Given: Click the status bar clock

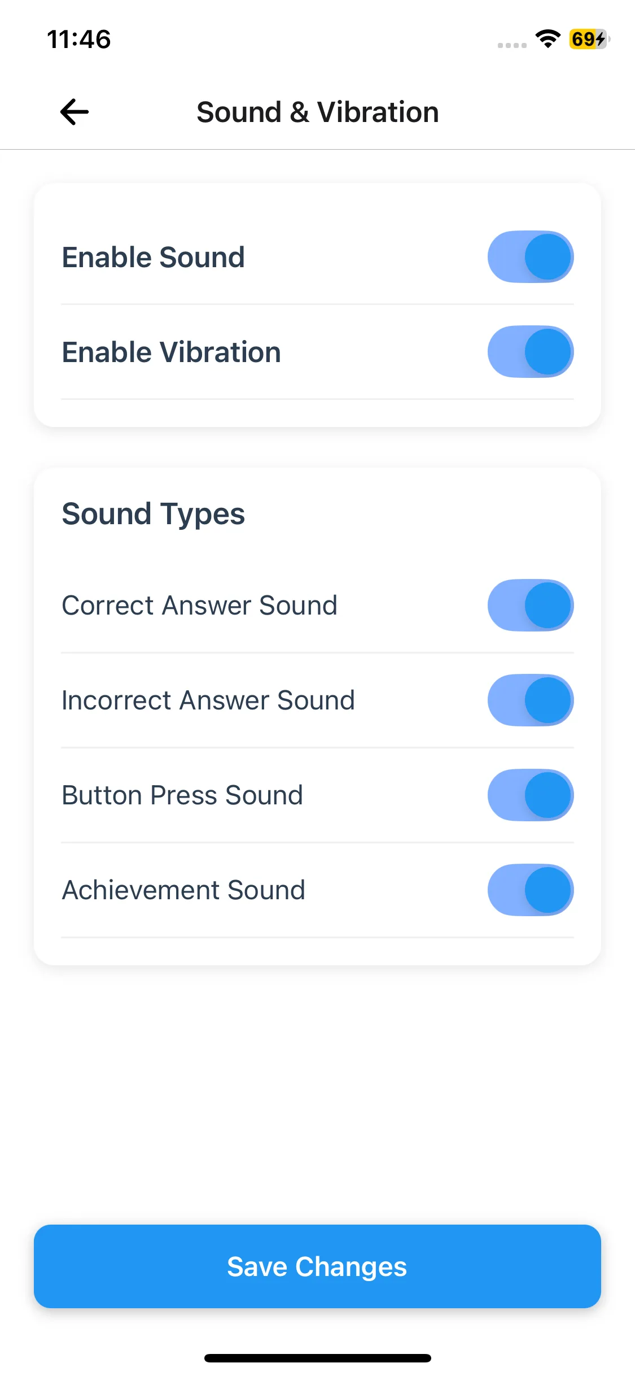Looking at the screenshot, I should (x=79, y=40).
